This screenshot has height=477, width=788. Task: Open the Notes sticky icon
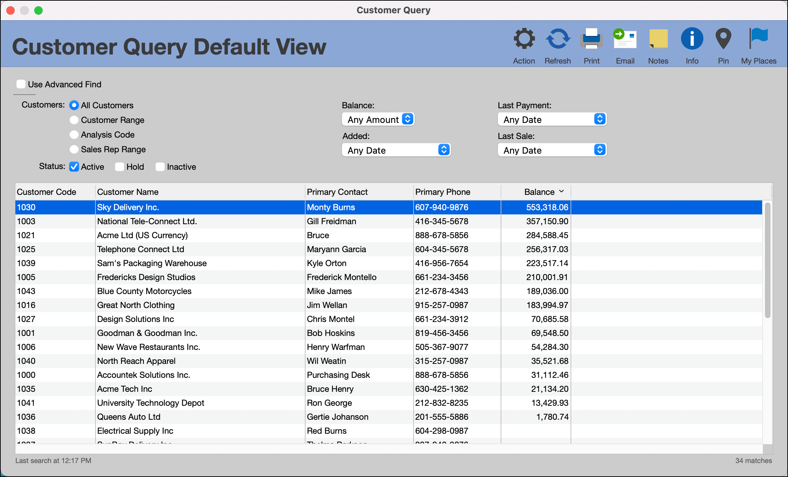click(x=658, y=39)
